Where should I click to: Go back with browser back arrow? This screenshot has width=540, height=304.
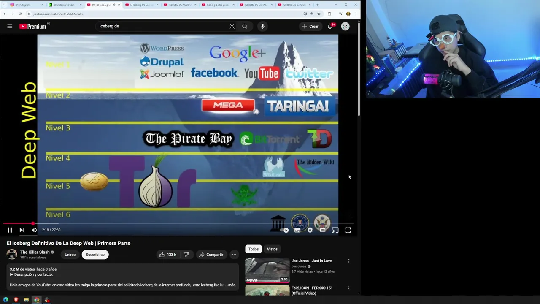click(x=5, y=14)
